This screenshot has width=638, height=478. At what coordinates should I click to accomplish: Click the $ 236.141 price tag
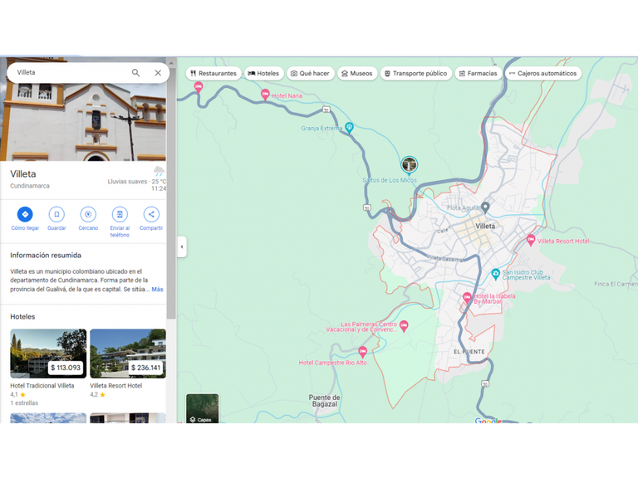pos(145,368)
